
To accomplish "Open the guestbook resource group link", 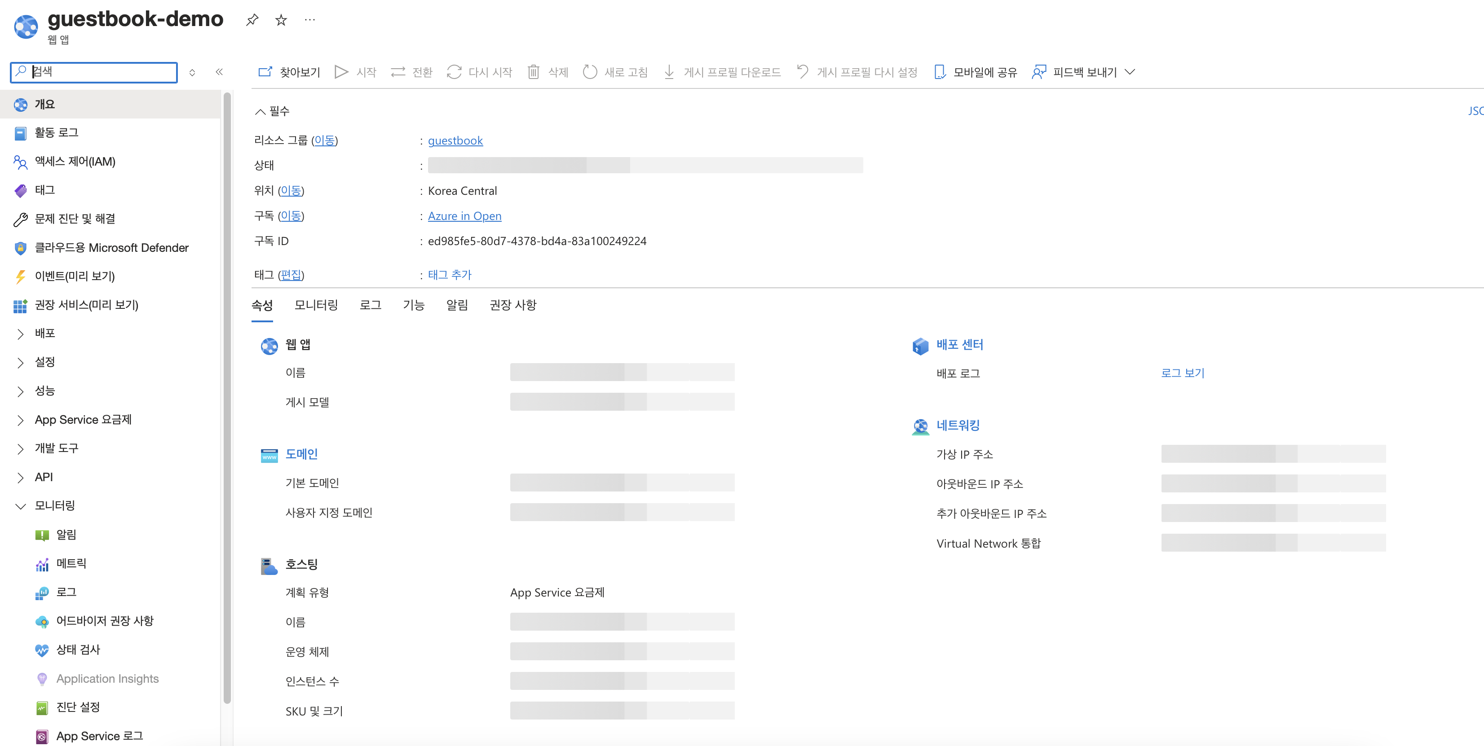I will [455, 140].
